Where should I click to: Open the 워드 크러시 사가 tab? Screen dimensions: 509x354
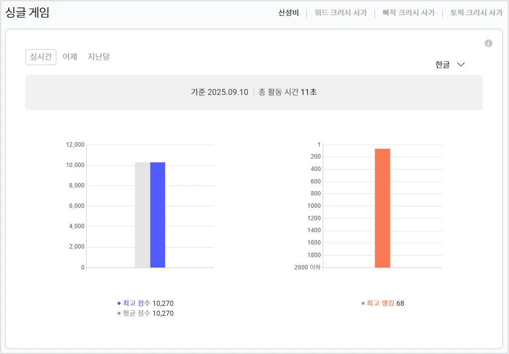point(341,13)
